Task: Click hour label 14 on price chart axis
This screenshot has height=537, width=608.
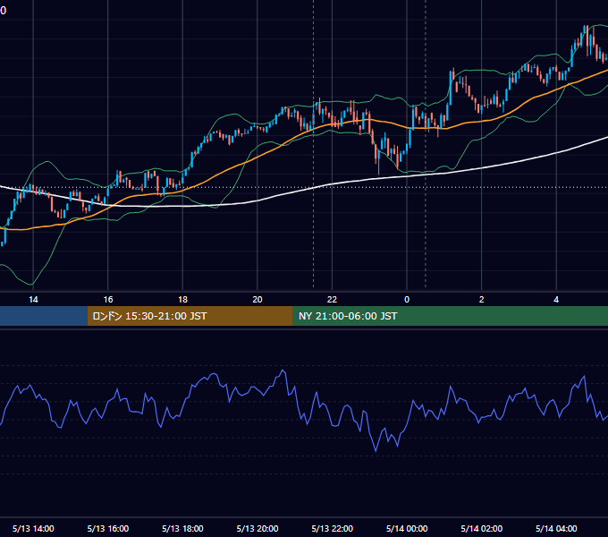Action: (x=33, y=300)
